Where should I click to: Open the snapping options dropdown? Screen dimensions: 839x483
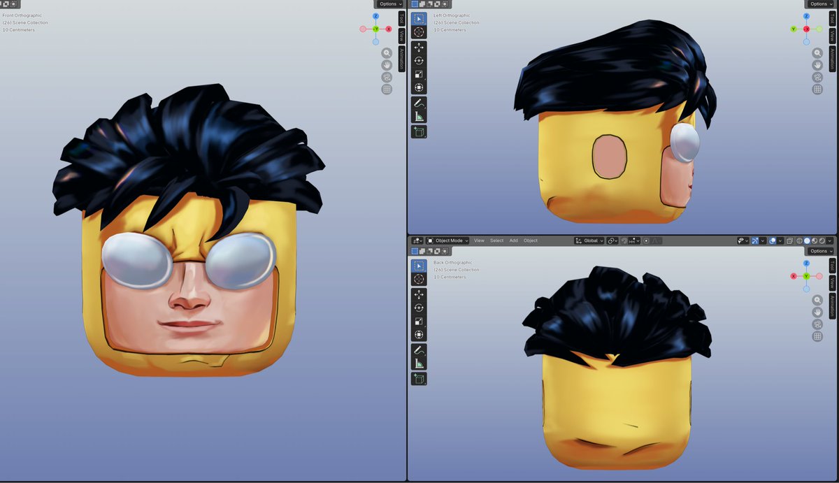[635, 240]
